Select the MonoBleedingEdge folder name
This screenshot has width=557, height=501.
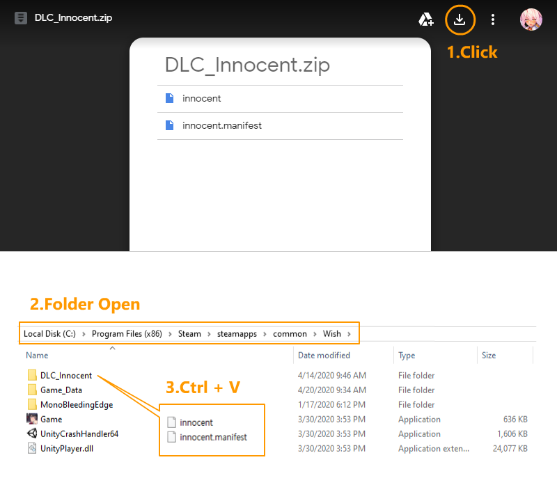click(77, 405)
